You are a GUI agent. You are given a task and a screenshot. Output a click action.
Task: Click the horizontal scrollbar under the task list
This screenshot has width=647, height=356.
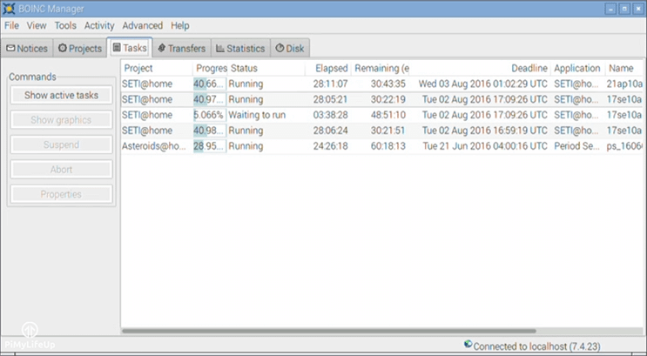point(329,331)
